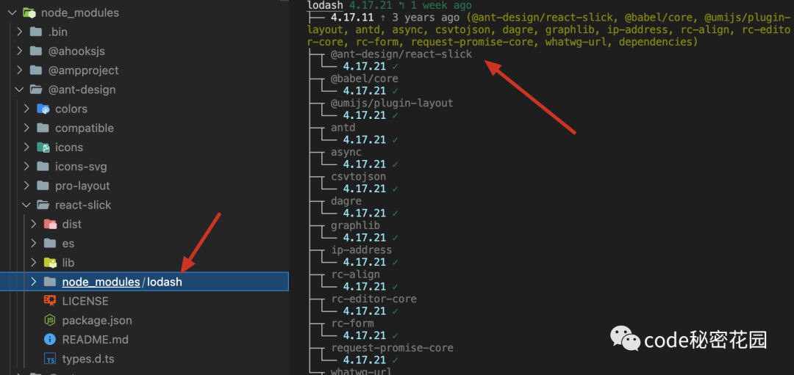Click the graphlib tree entry in terminal

point(356,225)
